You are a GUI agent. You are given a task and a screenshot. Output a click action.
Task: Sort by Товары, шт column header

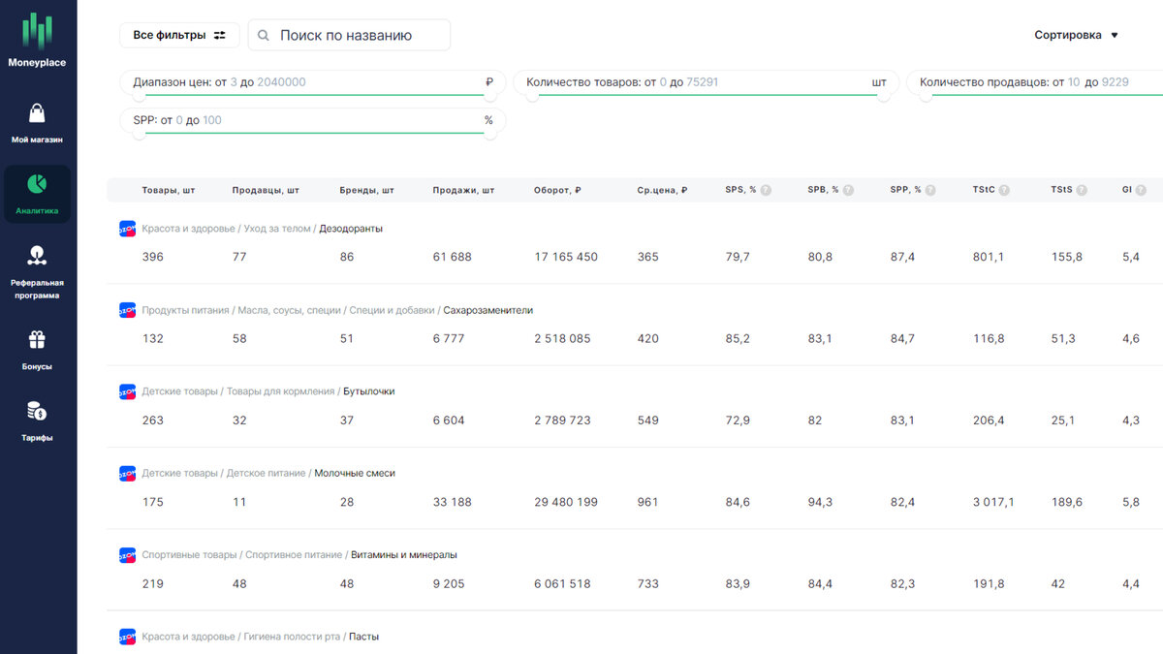point(169,190)
